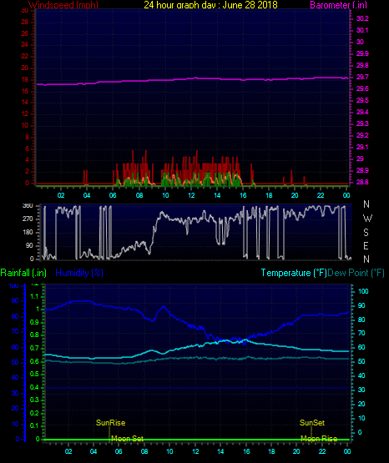Click the W compass direction label
The width and height of the screenshot is (389, 463).
tap(367, 219)
